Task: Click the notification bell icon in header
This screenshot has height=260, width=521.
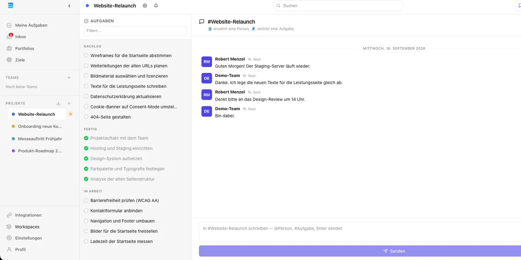Action: pyautogui.click(x=156, y=6)
